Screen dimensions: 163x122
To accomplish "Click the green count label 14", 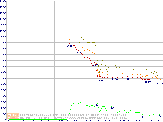I will click(97, 105).
